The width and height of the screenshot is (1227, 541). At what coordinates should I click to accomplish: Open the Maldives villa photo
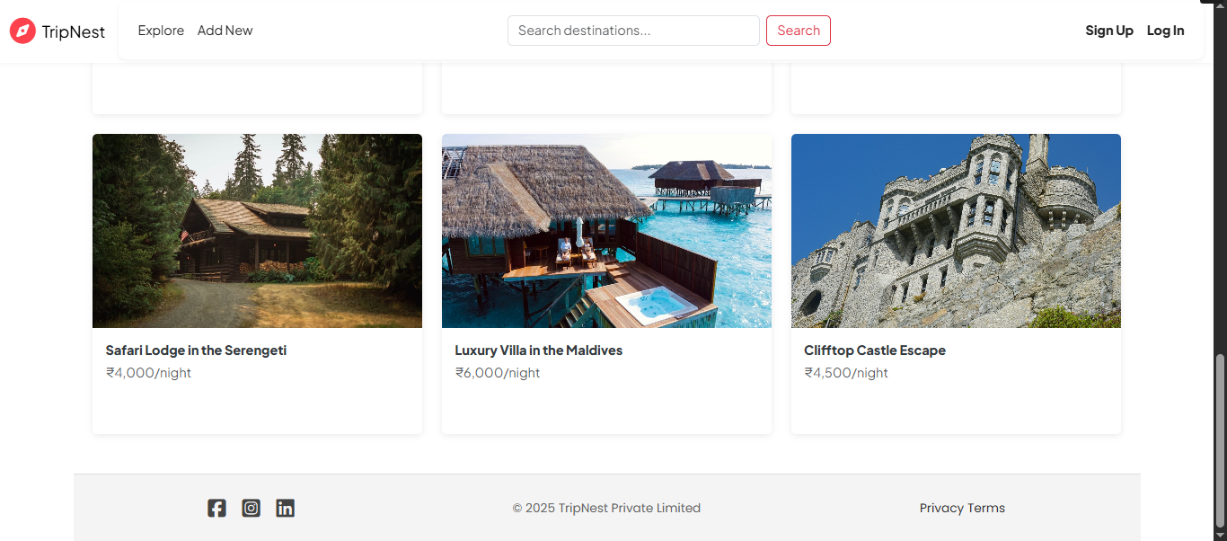pyautogui.click(x=606, y=231)
